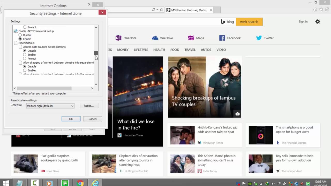Open the FOOD section on MSN
The height and width of the screenshot is (186, 331).
click(175, 50)
